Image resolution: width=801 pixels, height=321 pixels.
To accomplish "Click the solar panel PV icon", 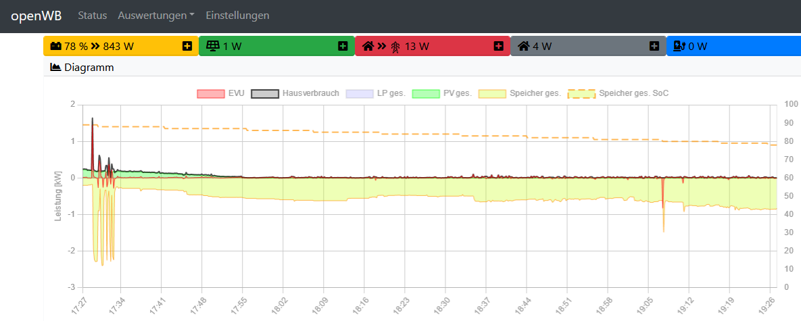I will pos(212,47).
